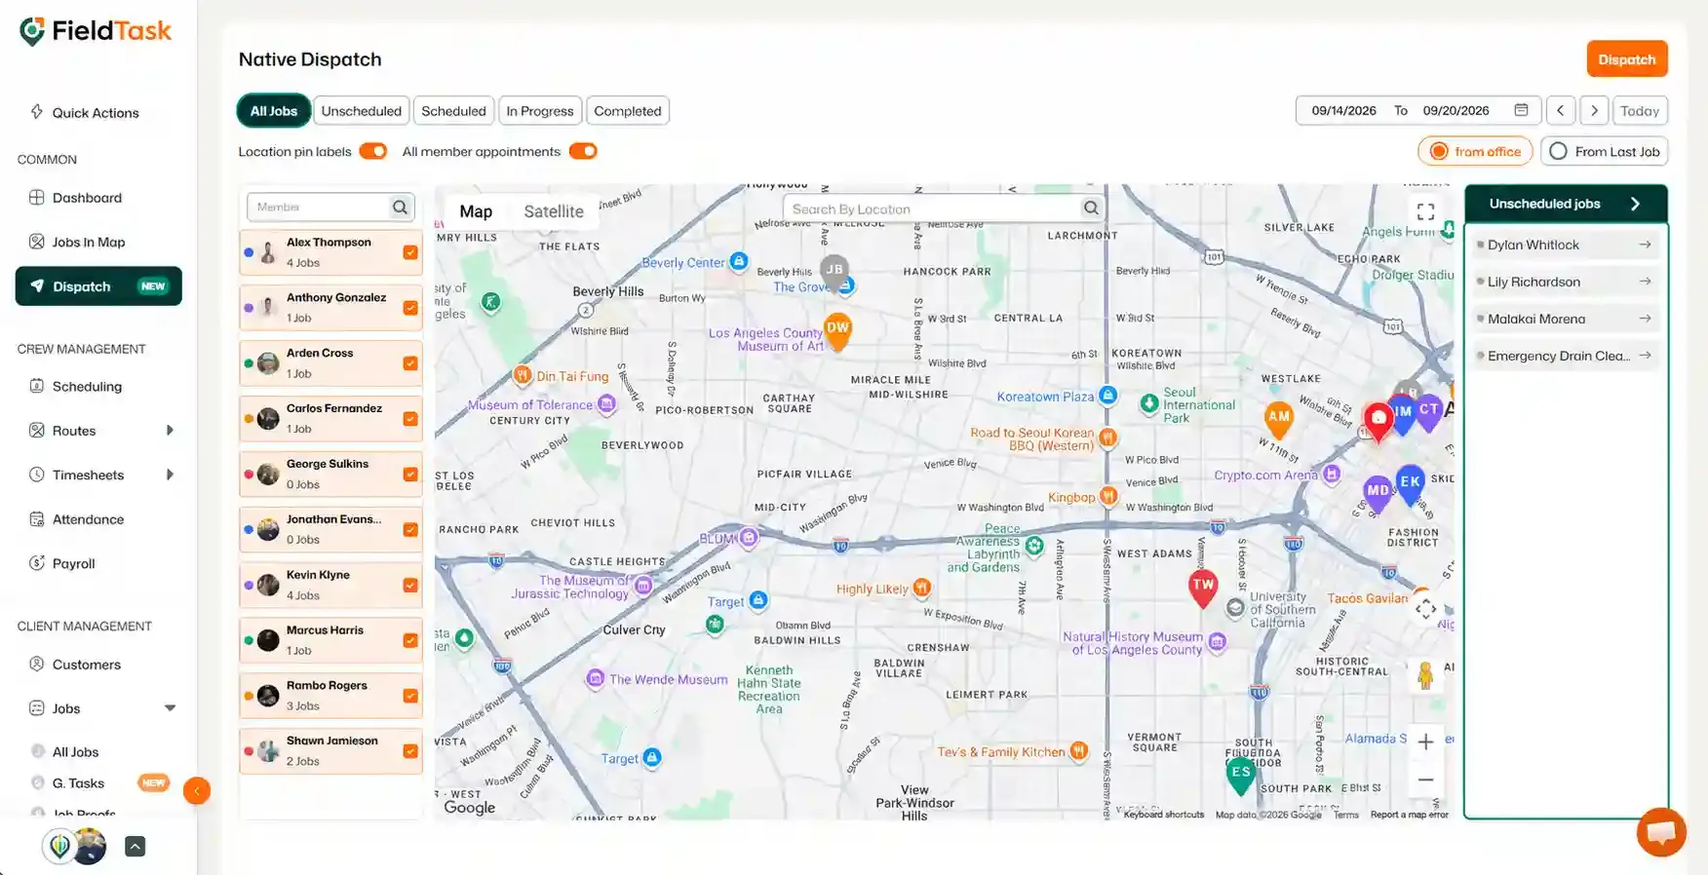Select the Completed filter tab
Viewport: 1708px width, 875px height.
[x=628, y=110]
